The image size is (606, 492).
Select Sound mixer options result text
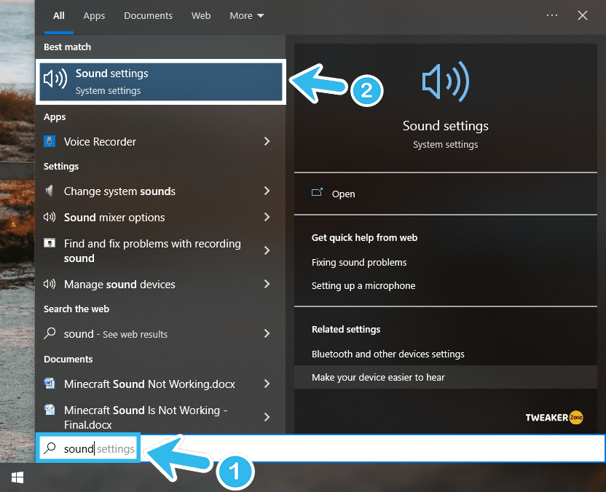tap(114, 218)
